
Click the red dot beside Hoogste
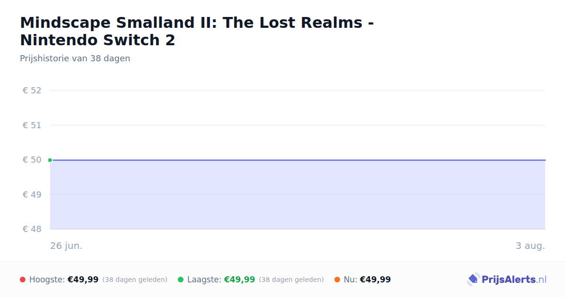click(x=23, y=280)
